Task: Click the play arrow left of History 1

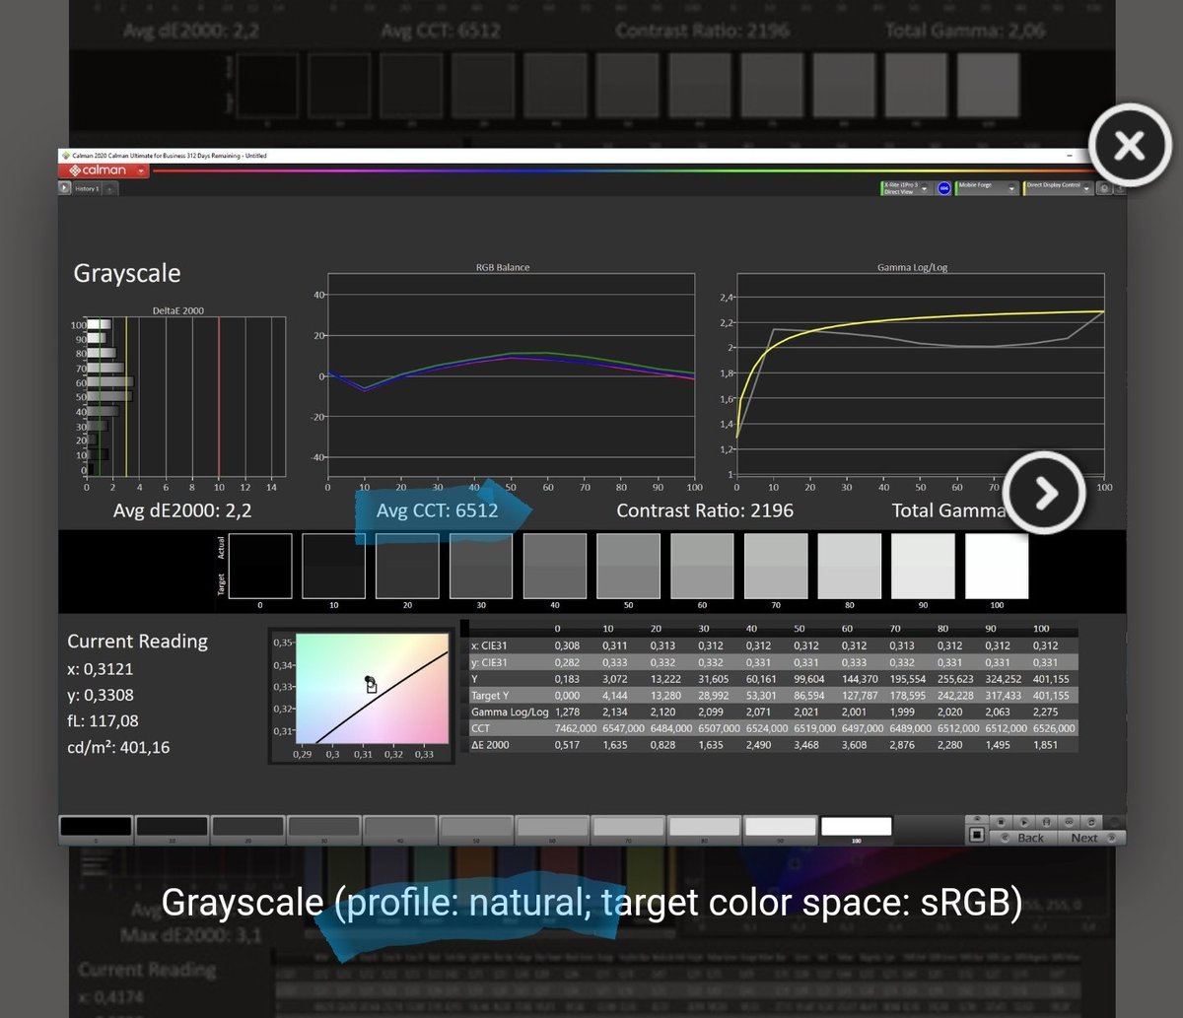Action: click(x=65, y=188)
